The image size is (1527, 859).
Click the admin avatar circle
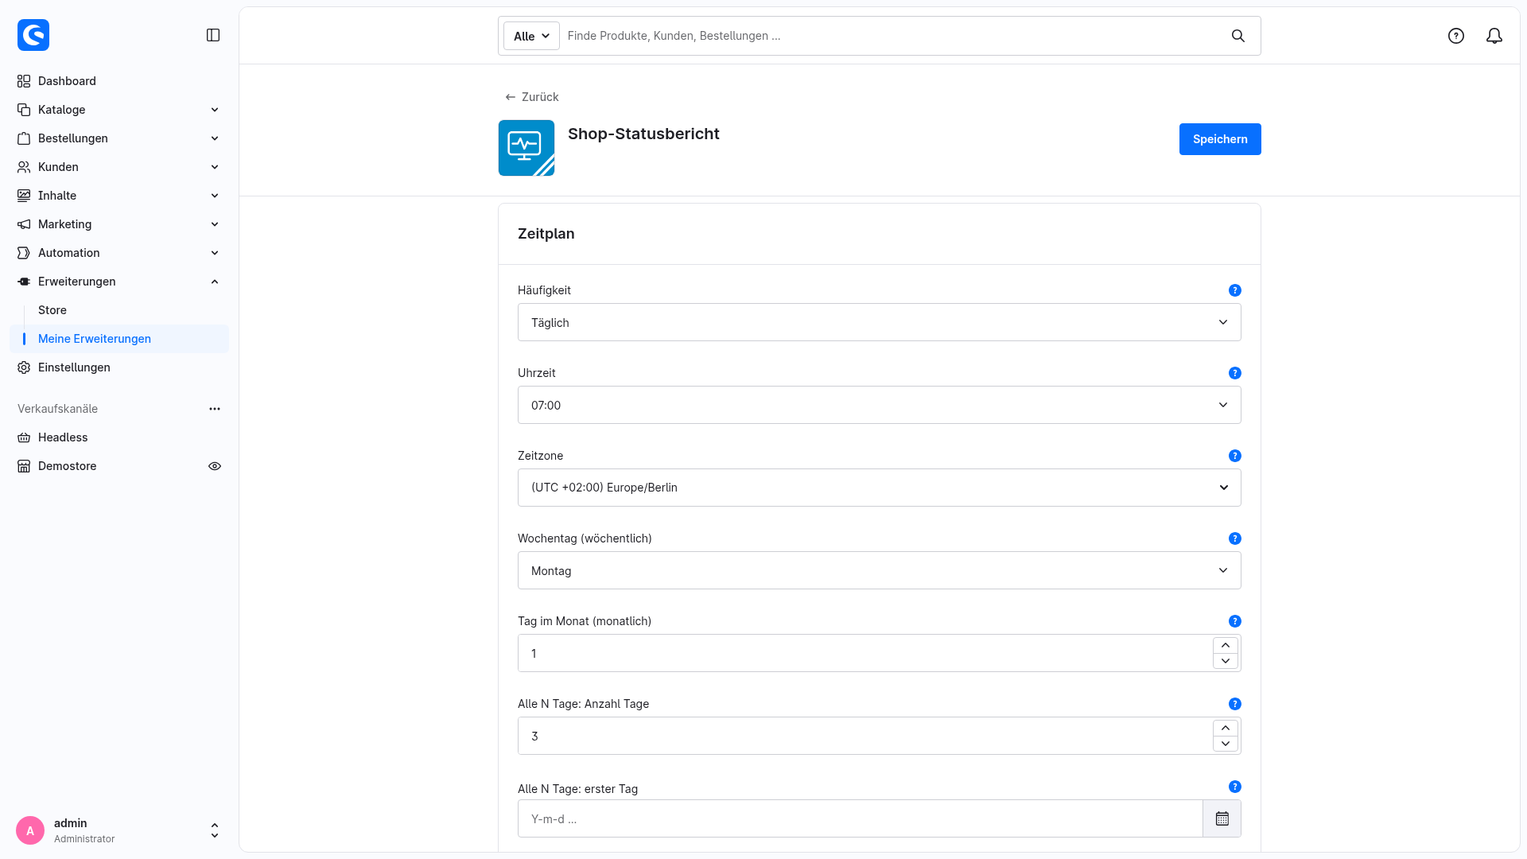point(30,830)
